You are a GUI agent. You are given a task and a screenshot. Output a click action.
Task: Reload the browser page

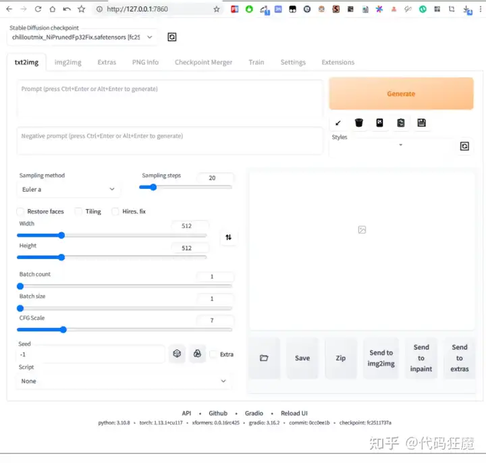[x=38, y=9]
